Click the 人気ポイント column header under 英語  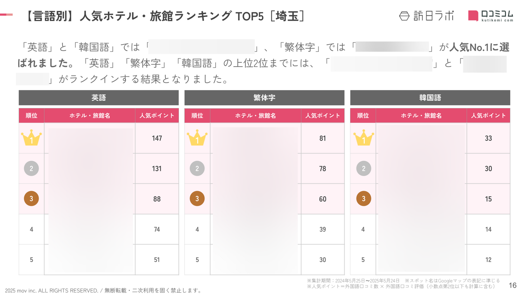point(157,115)
